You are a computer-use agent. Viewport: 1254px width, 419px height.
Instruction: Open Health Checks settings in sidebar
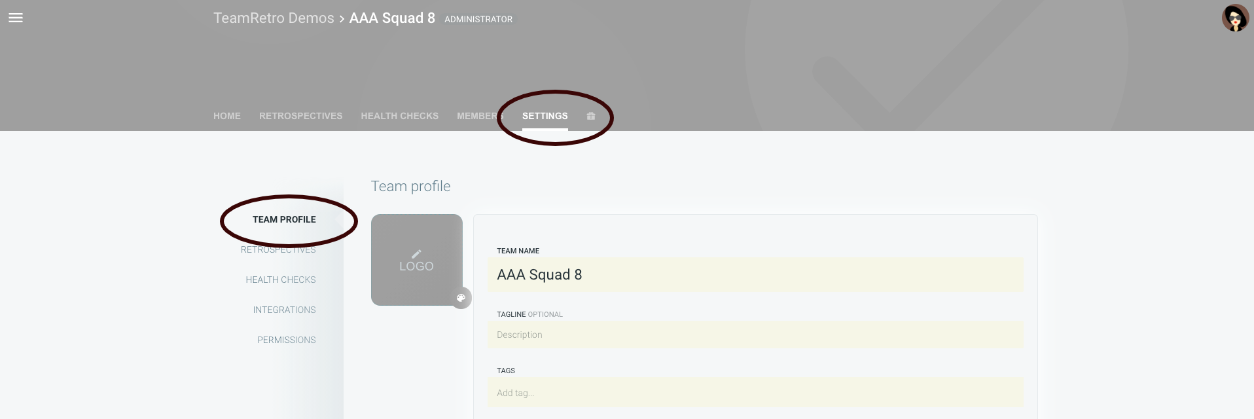click(281, 280)
